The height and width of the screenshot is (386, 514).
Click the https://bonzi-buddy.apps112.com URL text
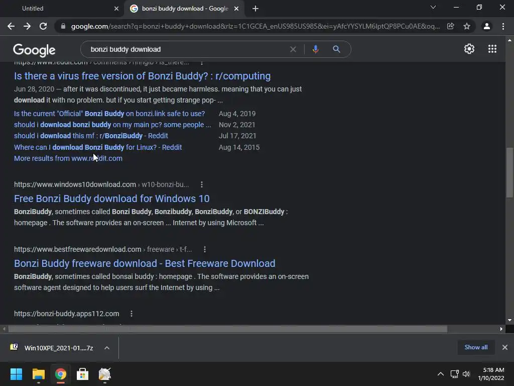click(67, 314)
